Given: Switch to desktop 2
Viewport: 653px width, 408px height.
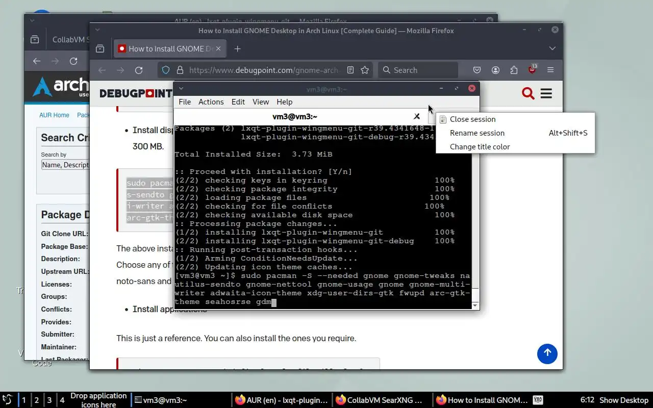Looking at the screenshot, I should pyautogui.click(x=36, y=400).
